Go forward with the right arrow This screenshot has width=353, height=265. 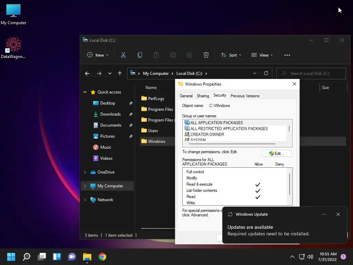click(x=99, y=73)
